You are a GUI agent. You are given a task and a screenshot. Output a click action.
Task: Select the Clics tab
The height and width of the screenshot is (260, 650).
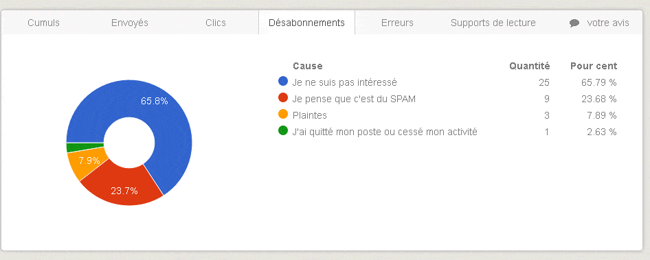coord(216,23)
